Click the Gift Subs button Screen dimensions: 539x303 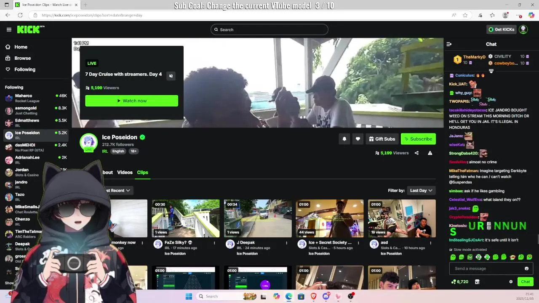[382, 139]
